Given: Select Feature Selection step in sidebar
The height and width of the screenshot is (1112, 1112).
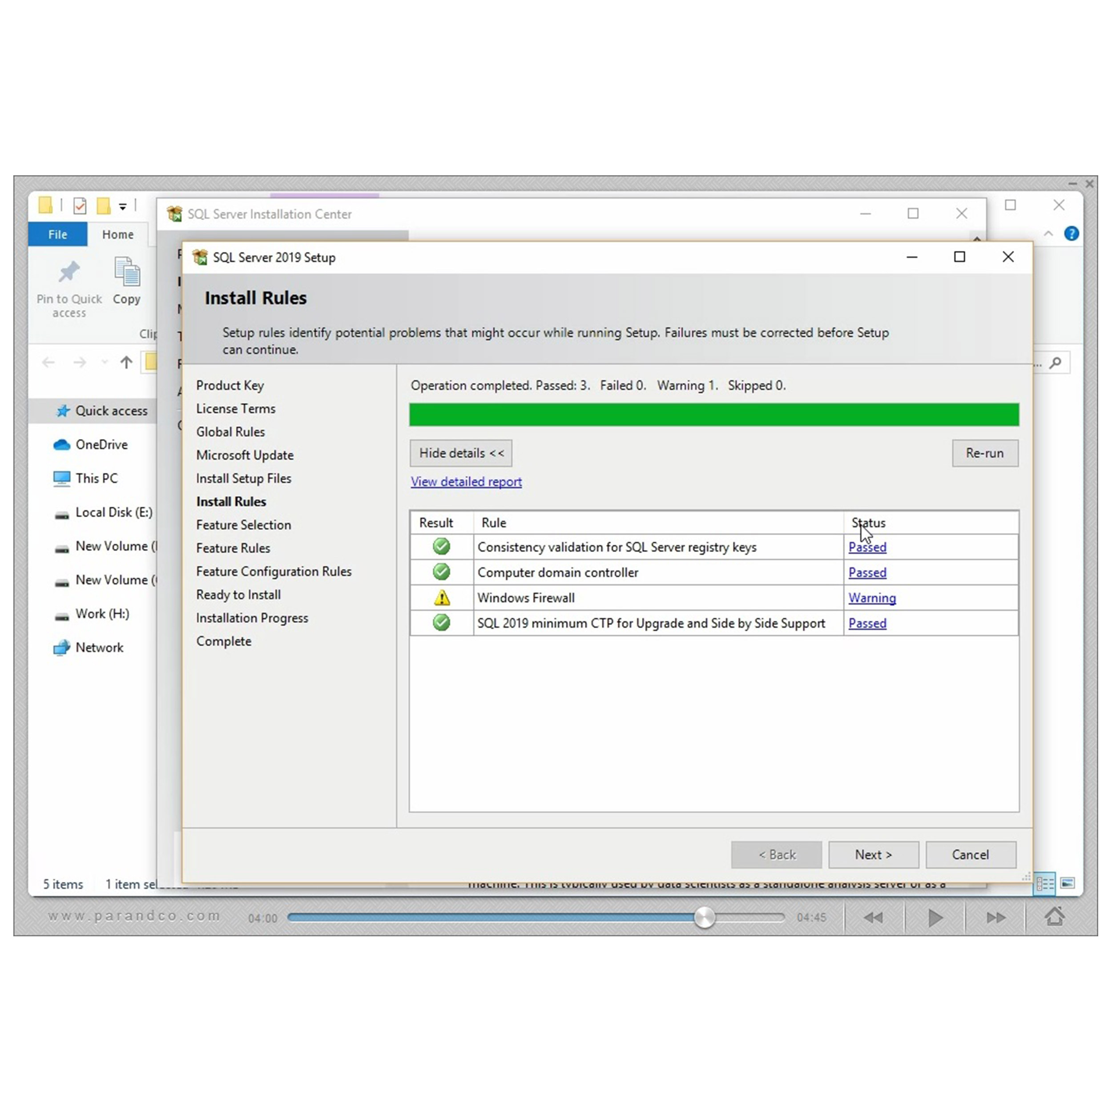Looking at the screenshot, I should 243,525.
